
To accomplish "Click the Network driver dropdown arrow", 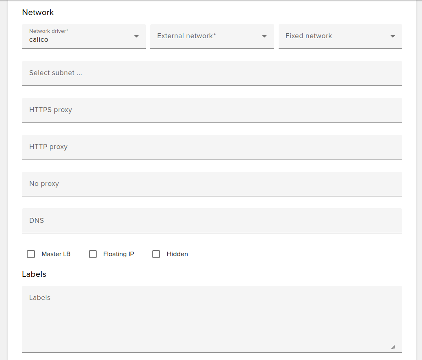I will pyautogui.click(x=136, y=36).
